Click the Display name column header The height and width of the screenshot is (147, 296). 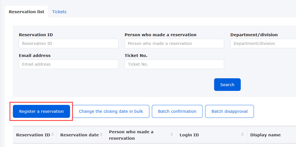click(265, 135)
